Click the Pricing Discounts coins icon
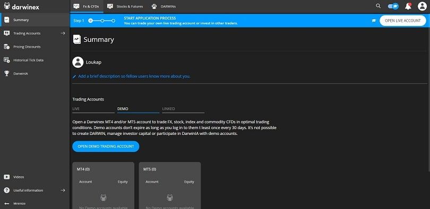Screen dimensions: 430x209 (x=6, y=47)
